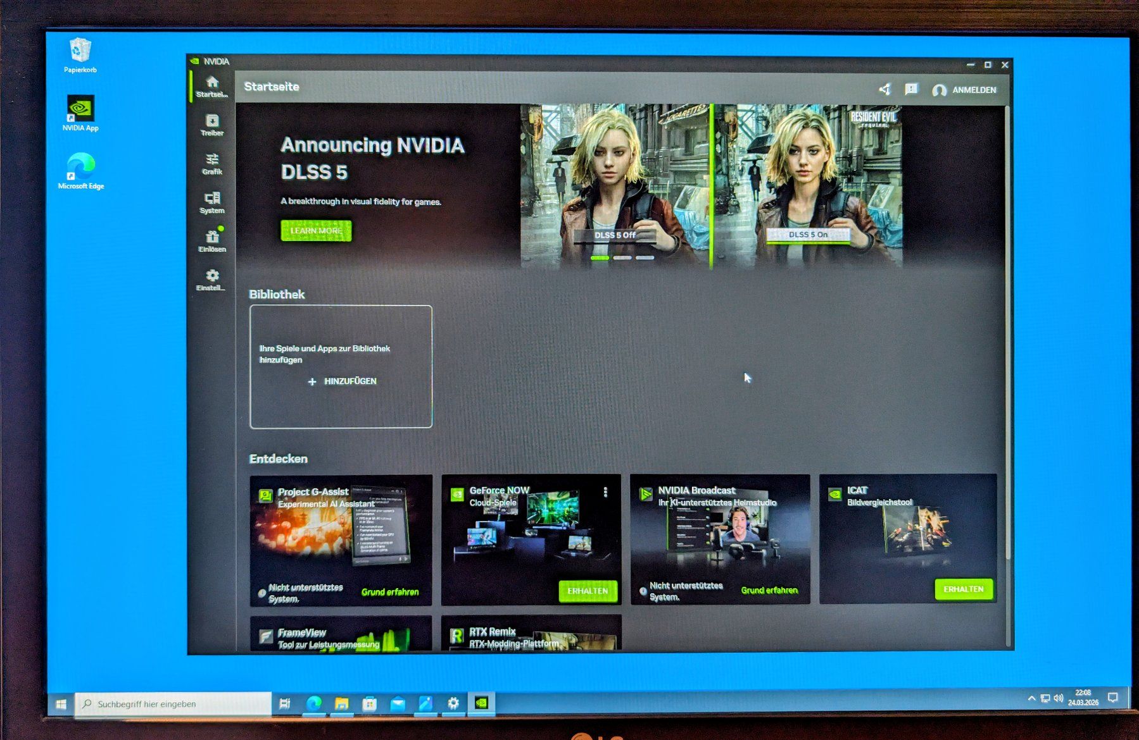Select the Papierkorb desktop icon
The height and width of the screenshot is (740, 1139).
[80, 56]
